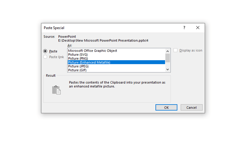Choose Picture (SVG) in the list
The height and width of the screenshot is (142, 244).
point(116,55)
